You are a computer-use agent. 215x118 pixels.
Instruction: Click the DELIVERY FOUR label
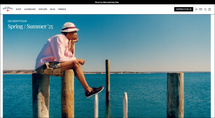tap(17, 21)
